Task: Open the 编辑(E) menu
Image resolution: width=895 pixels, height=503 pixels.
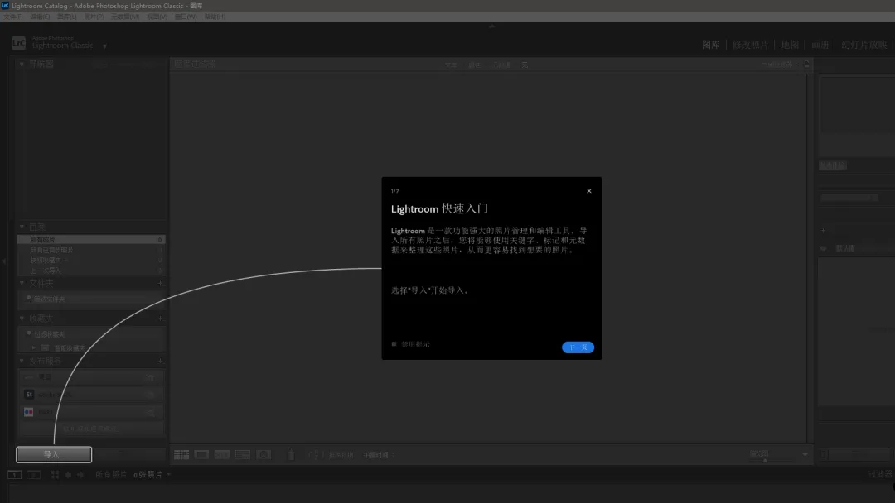Action: click(40, 17)
